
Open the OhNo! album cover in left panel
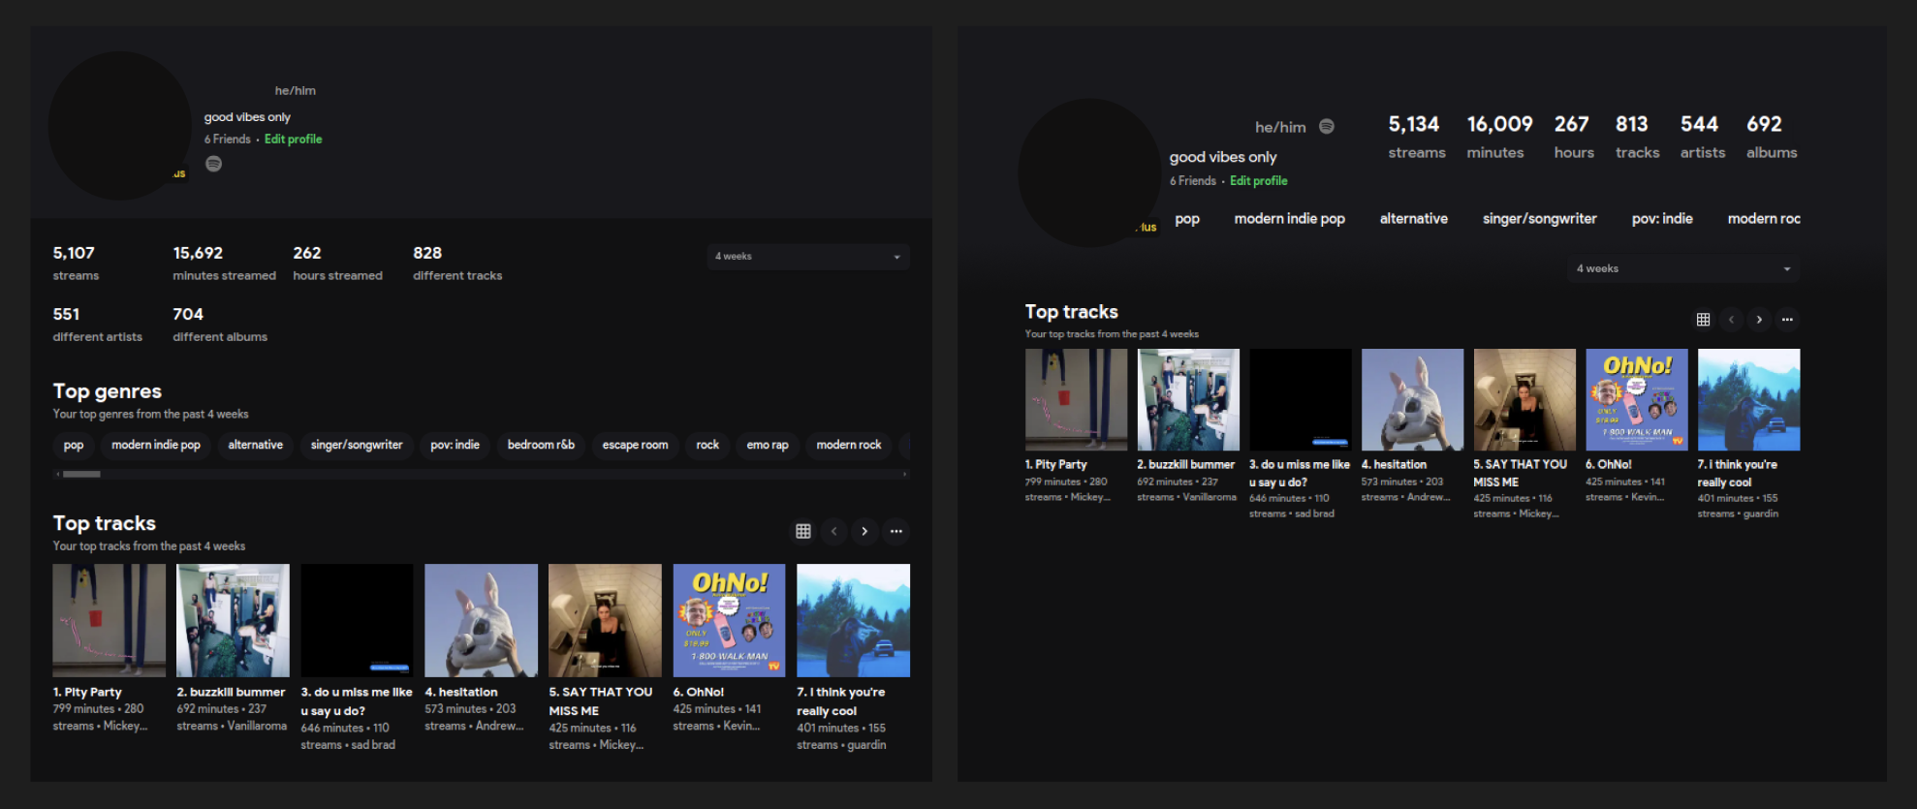[729, 620]
